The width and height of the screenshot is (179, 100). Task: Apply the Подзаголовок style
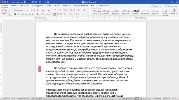(x=145, y=12)
